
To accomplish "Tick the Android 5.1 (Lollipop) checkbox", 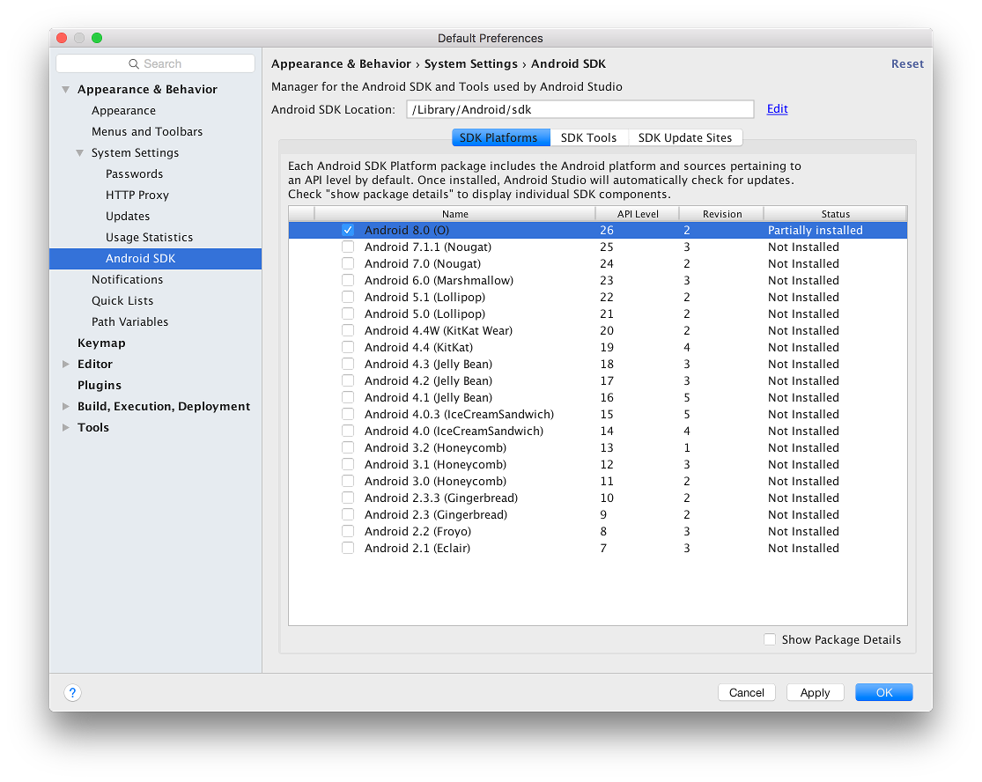I will point(348,297).
